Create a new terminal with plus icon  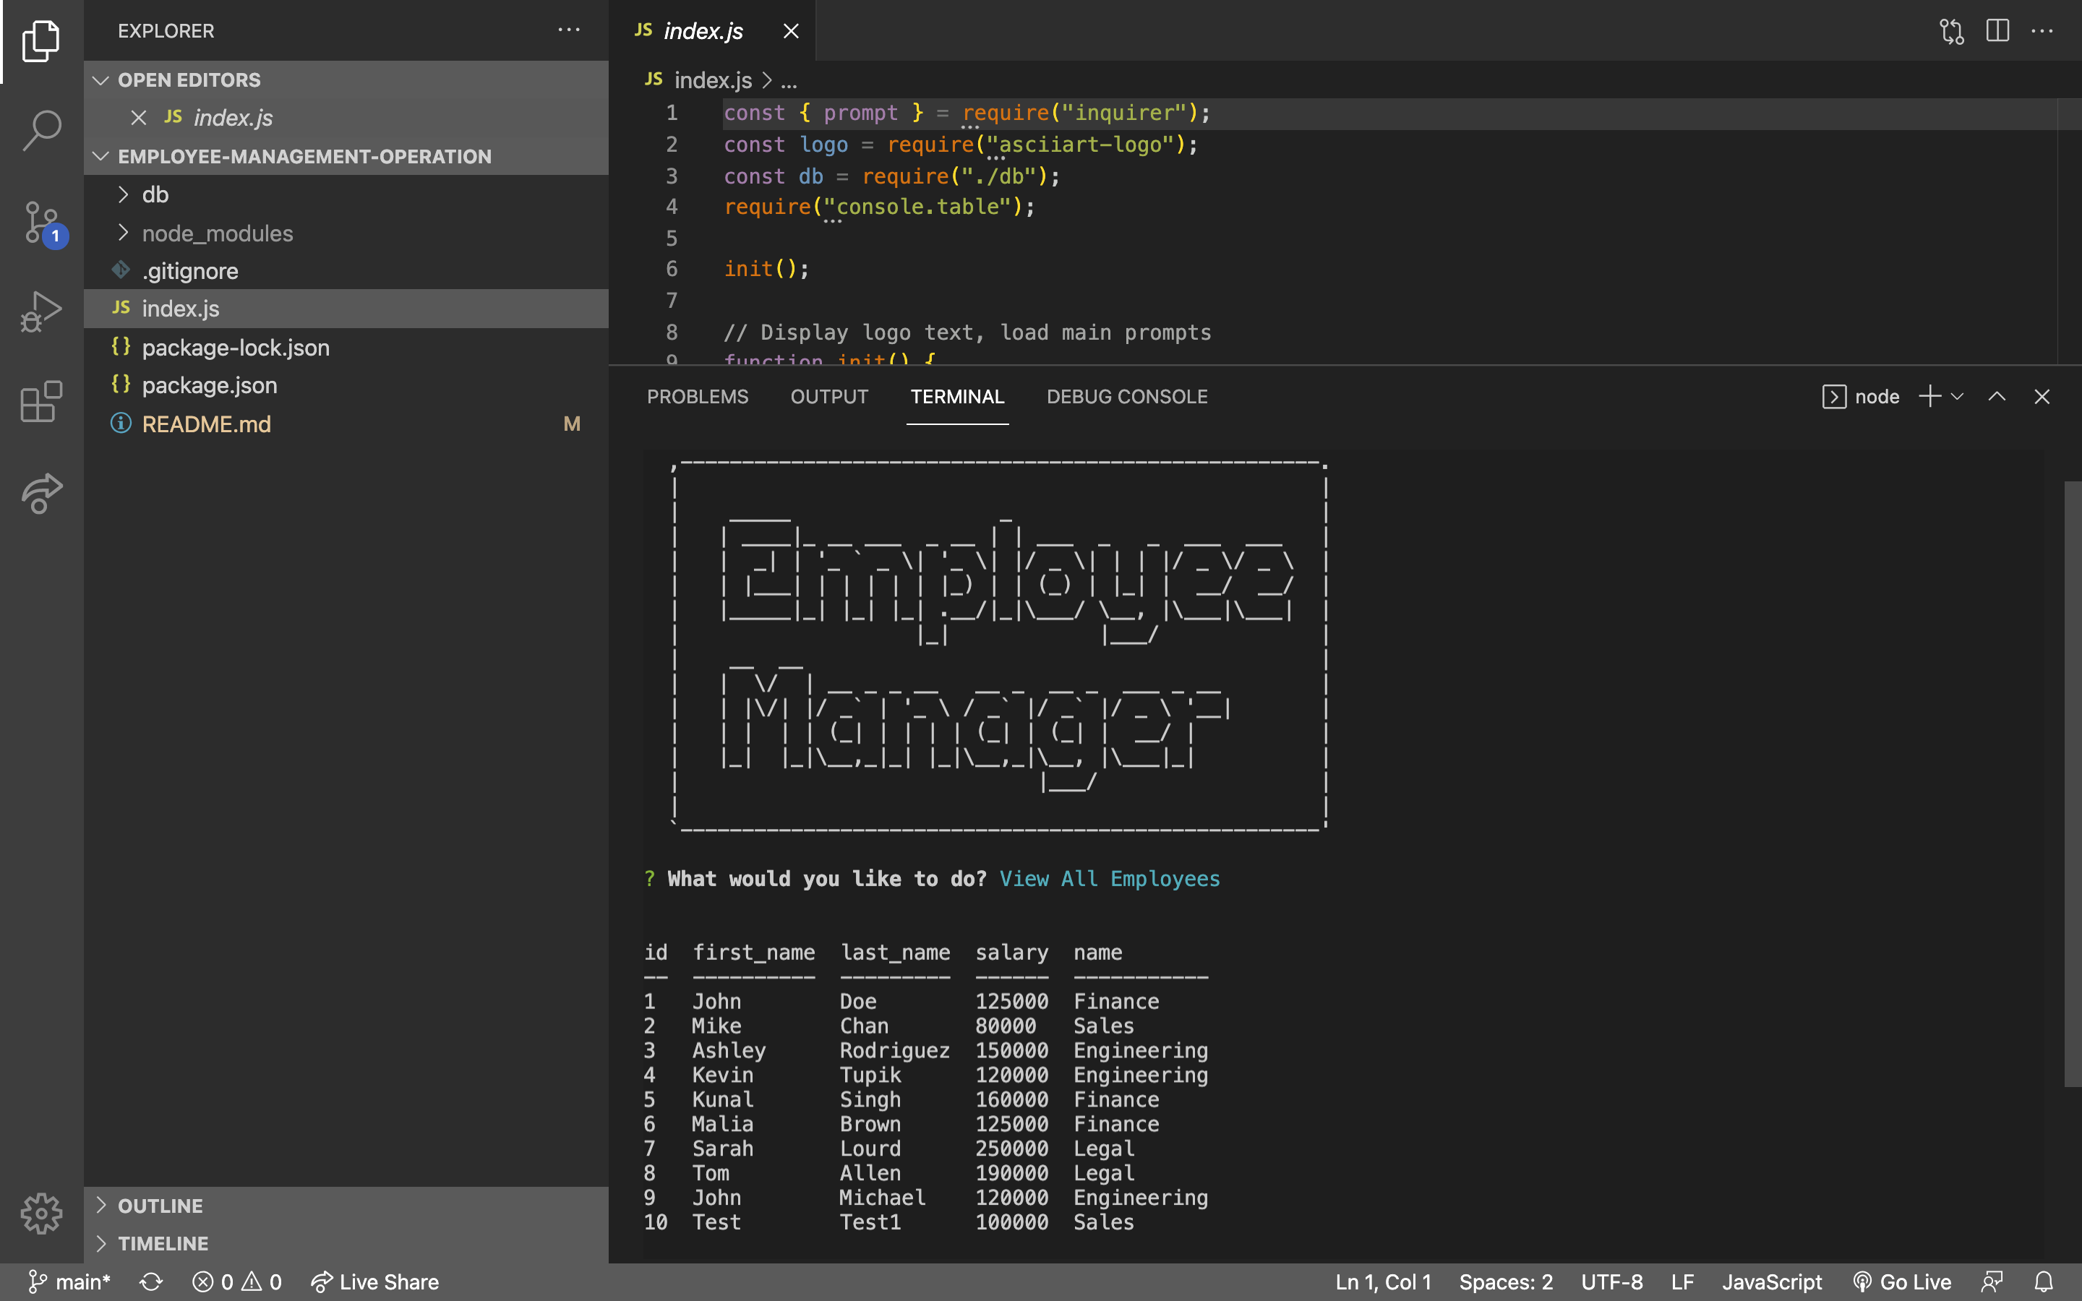point(1929,397)
